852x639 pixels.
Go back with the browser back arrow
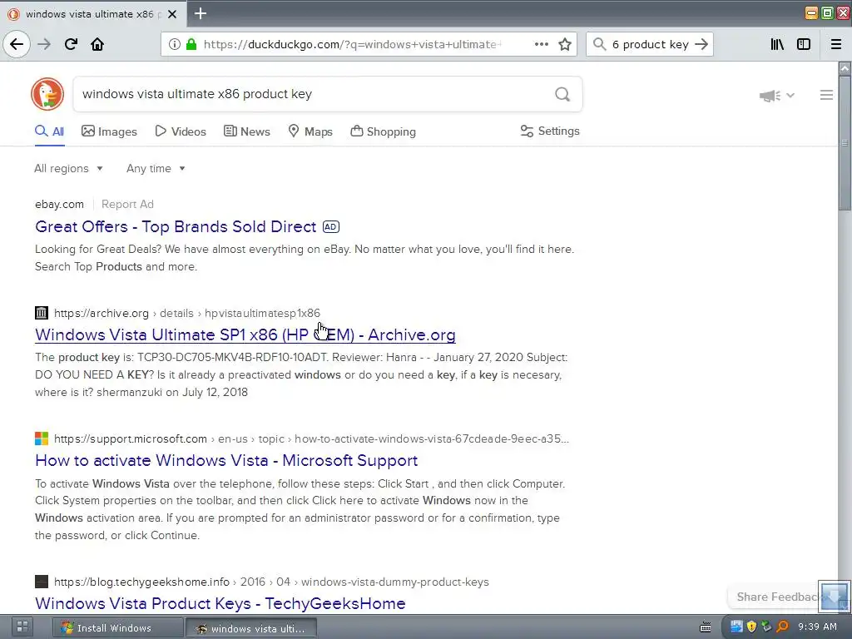coord(17,44)
